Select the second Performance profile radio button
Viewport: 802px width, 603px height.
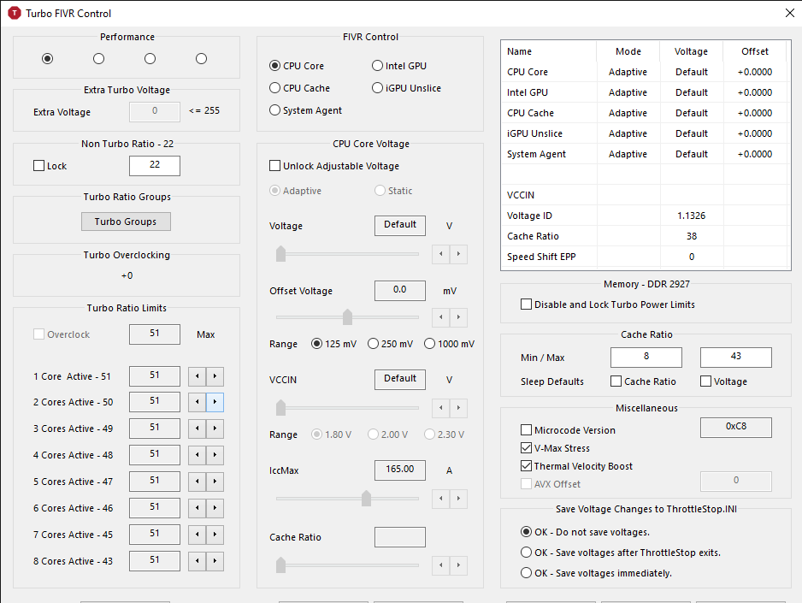pos(98,59)
